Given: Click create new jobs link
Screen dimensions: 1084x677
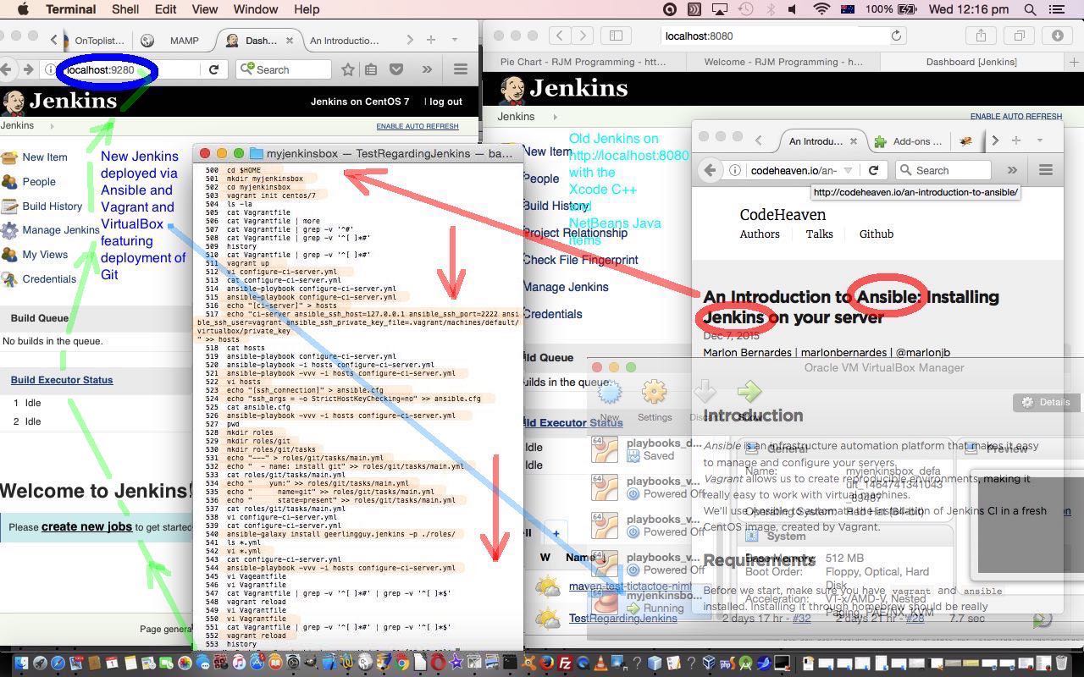Looking at the screenshot, I should pos(86,526).
